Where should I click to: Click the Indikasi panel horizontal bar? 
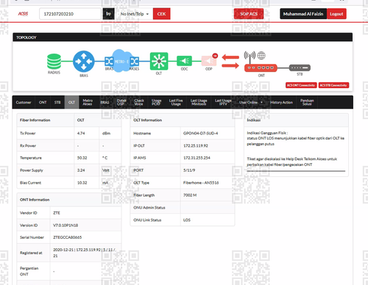point(296,171)
